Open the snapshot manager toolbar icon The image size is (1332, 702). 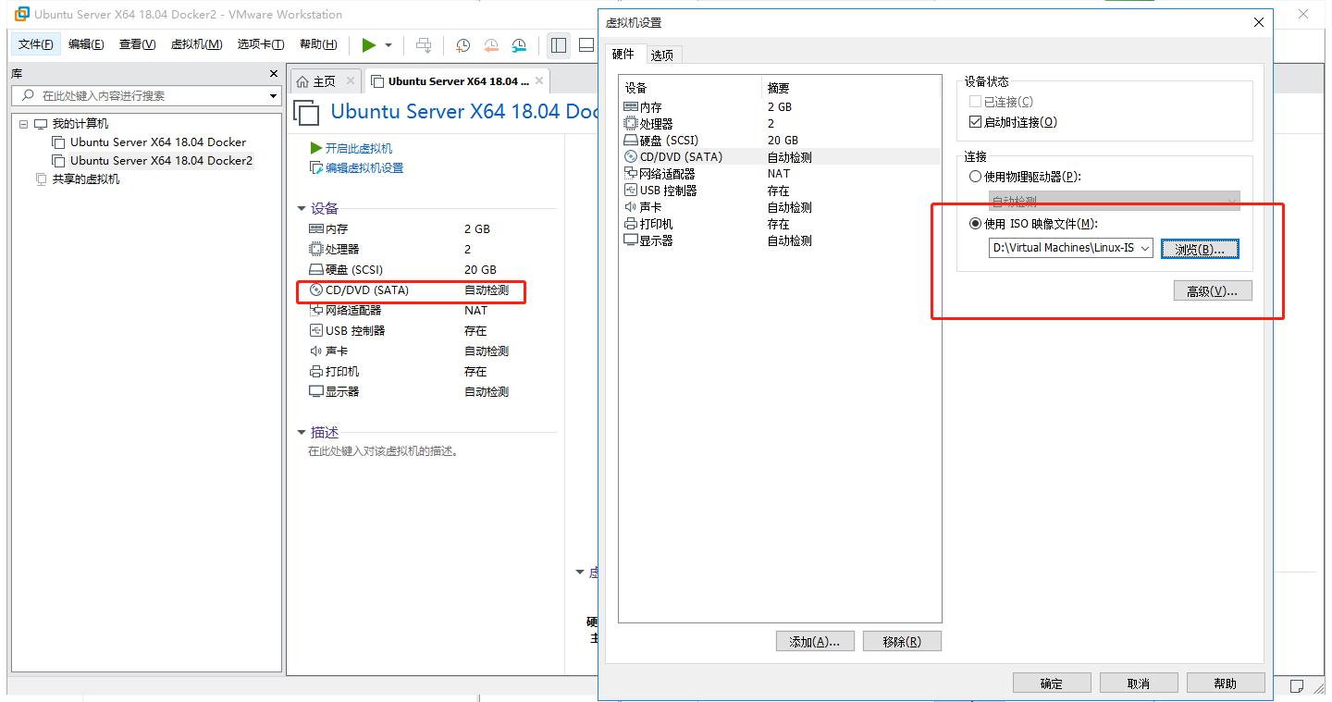point(520,45)
